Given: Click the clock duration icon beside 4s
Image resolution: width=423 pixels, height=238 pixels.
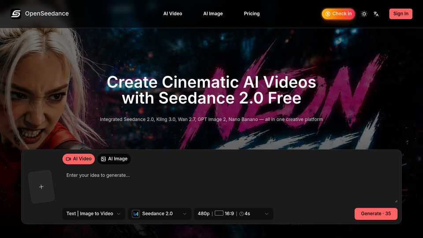Looking at the screenshot, I should pos(241,214).
